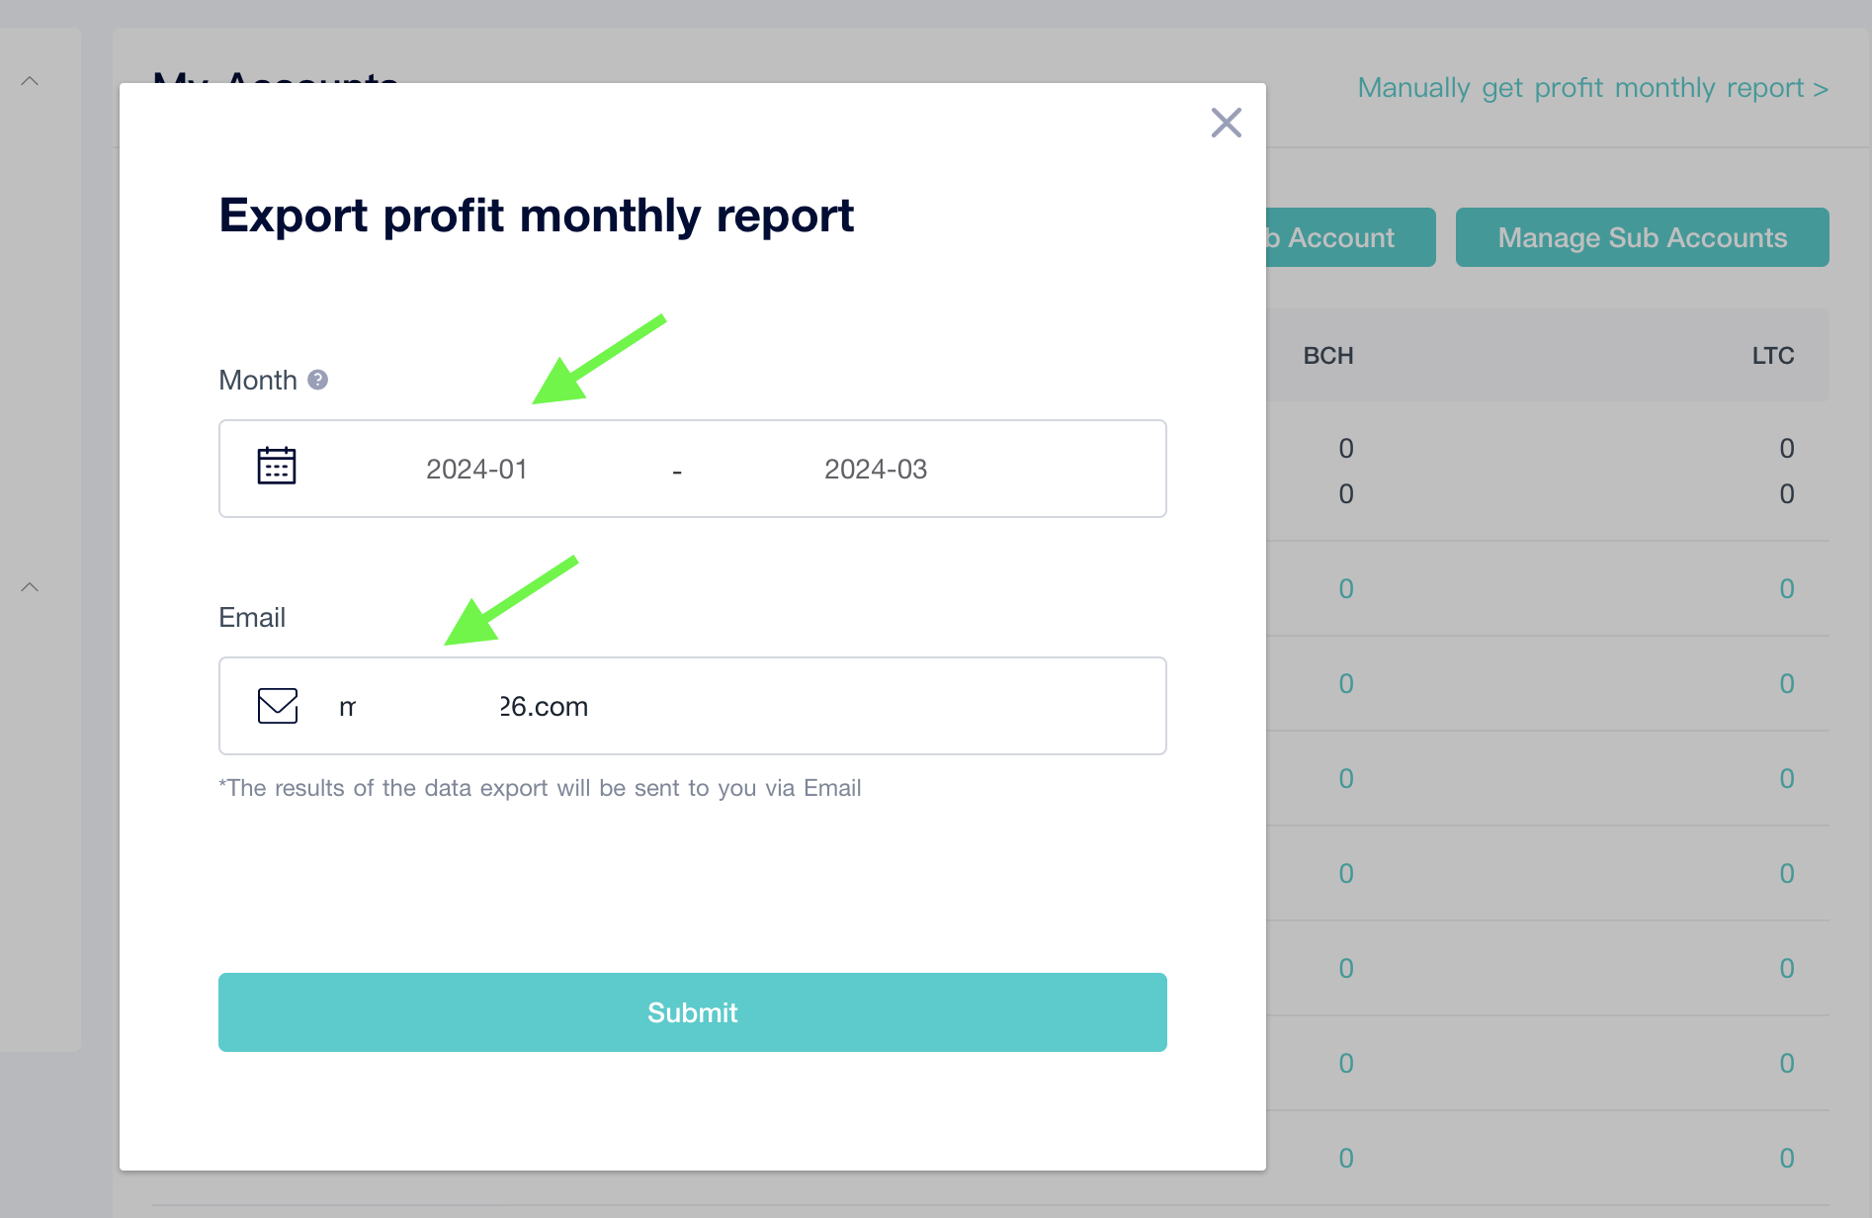
Task: Open the first teal LTC value link
Action: [x=1787, y=589]
